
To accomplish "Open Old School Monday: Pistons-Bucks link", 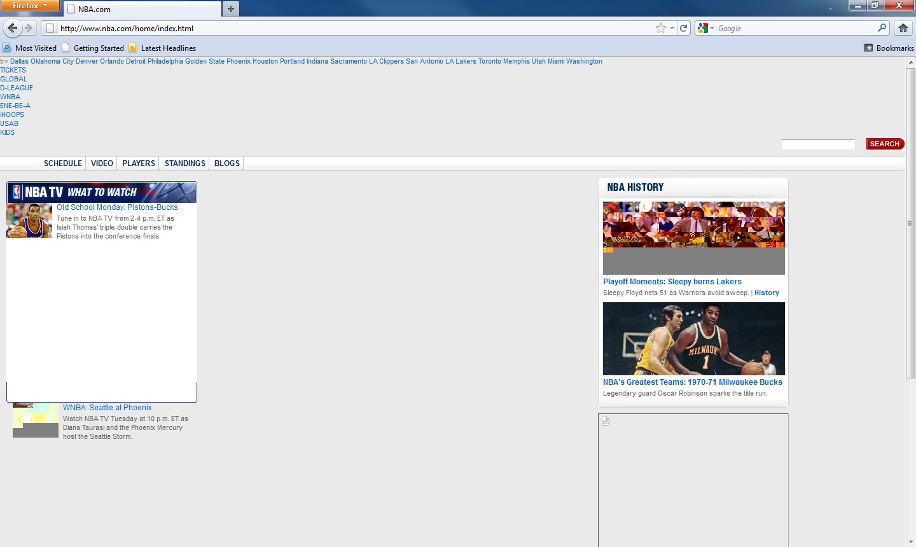I will 117,207.
